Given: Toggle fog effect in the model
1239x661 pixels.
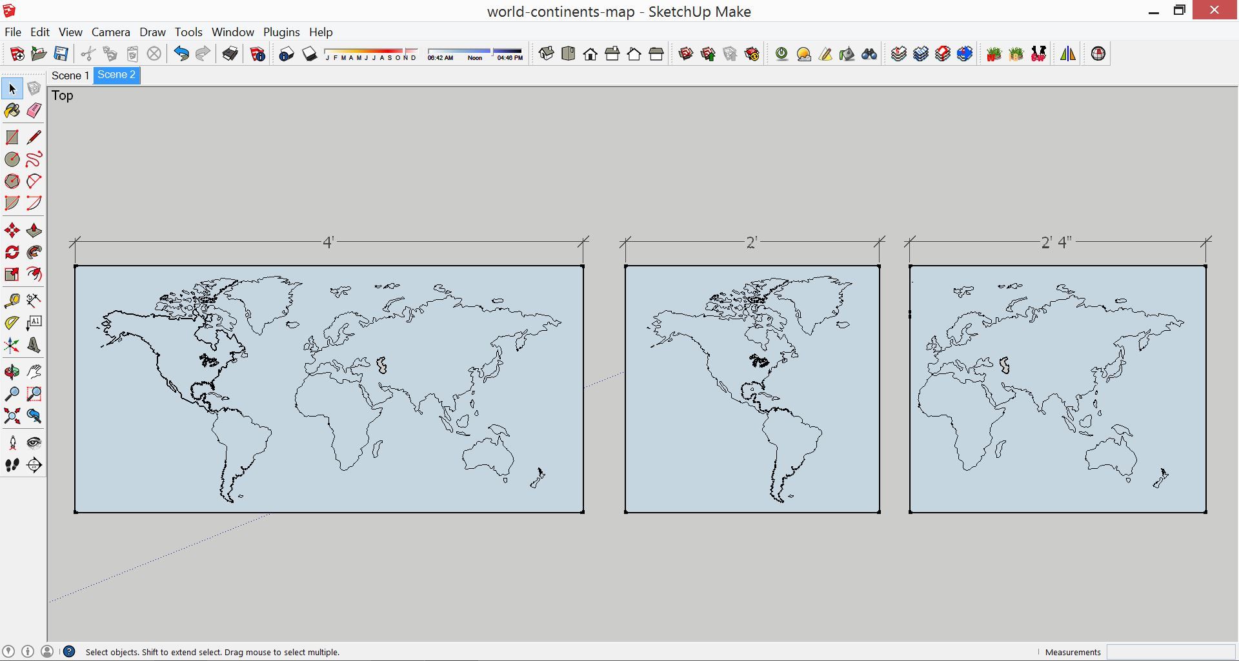Looking at the screenshot, I should (x=804, y=54).
